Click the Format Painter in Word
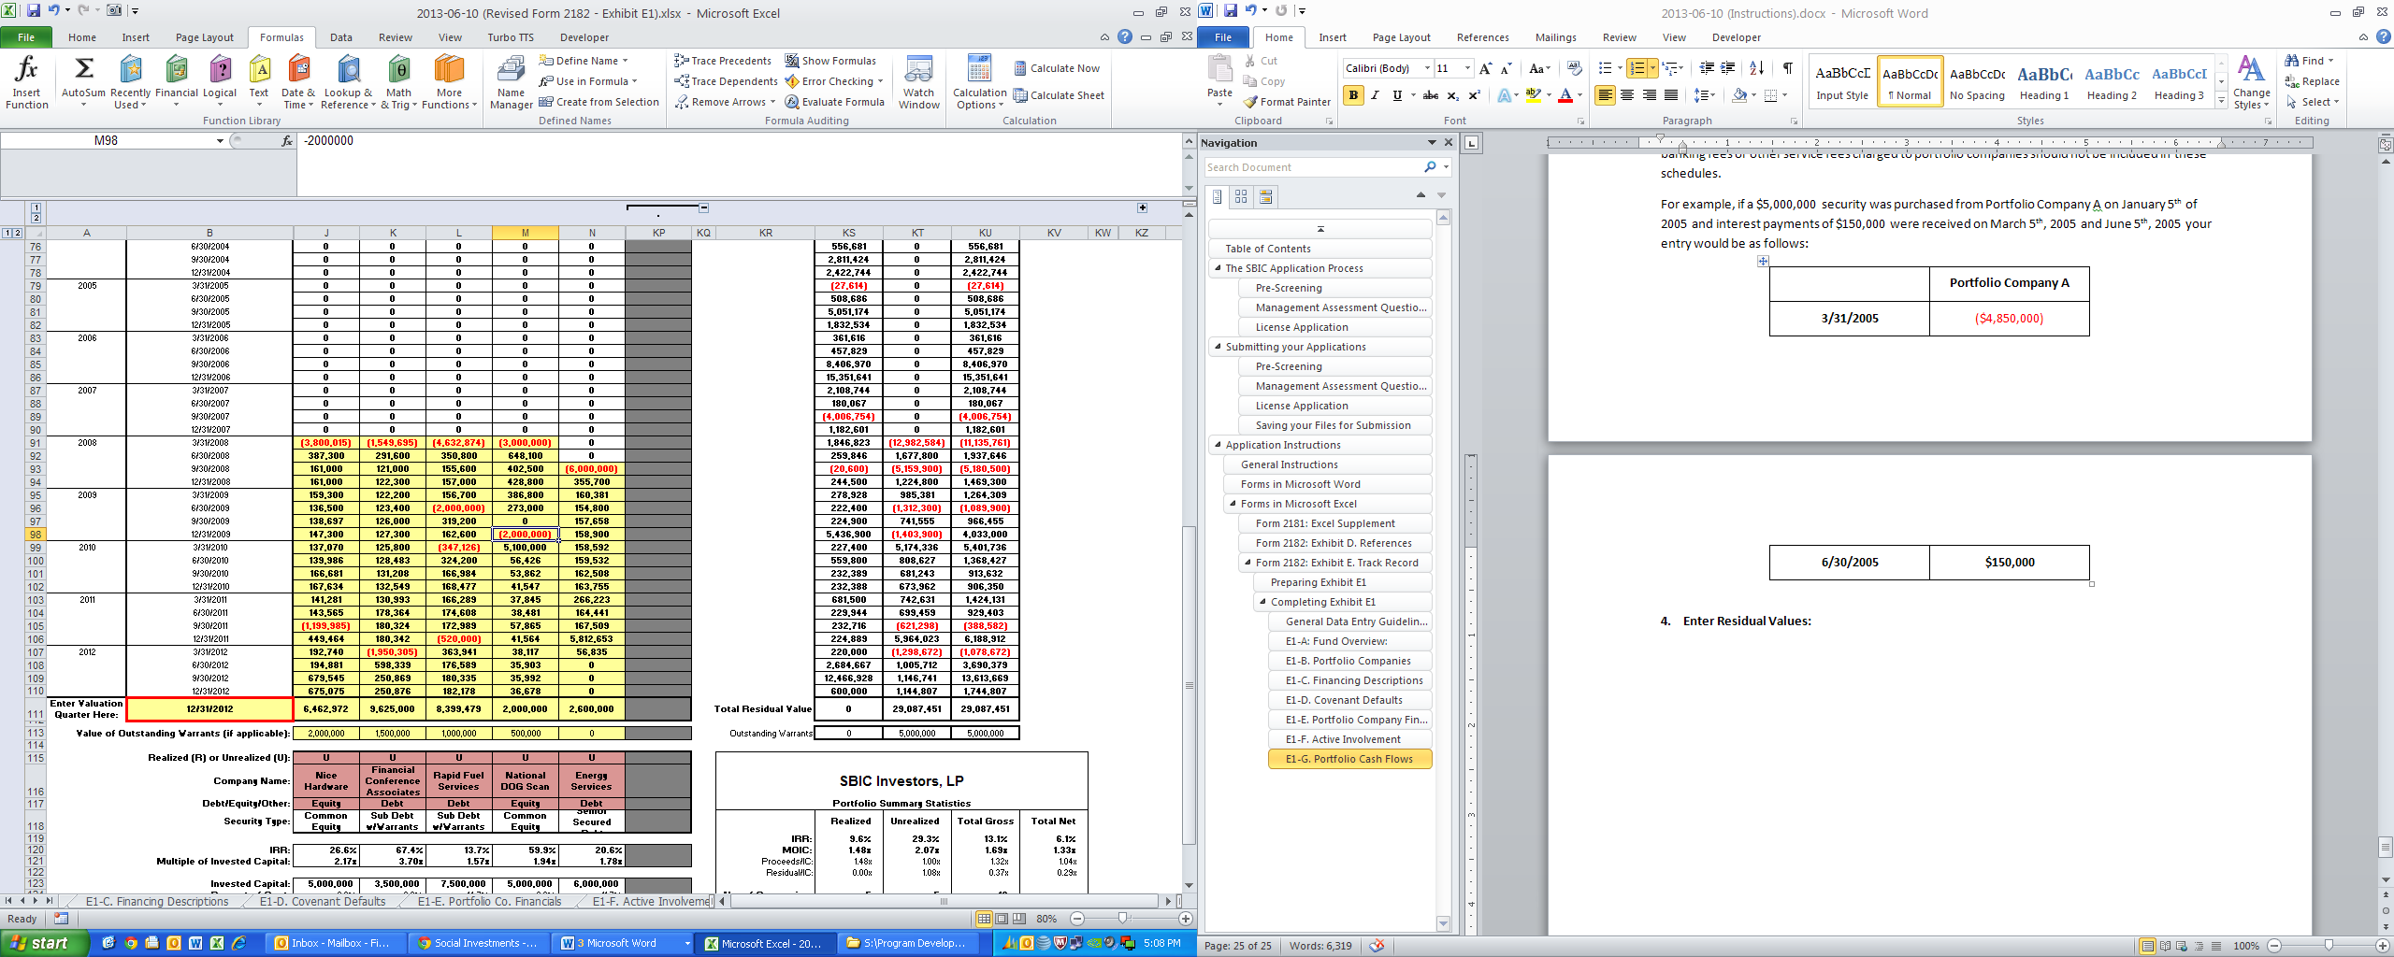Viewport: 2394px width, 957px height. coord(1287,102)
